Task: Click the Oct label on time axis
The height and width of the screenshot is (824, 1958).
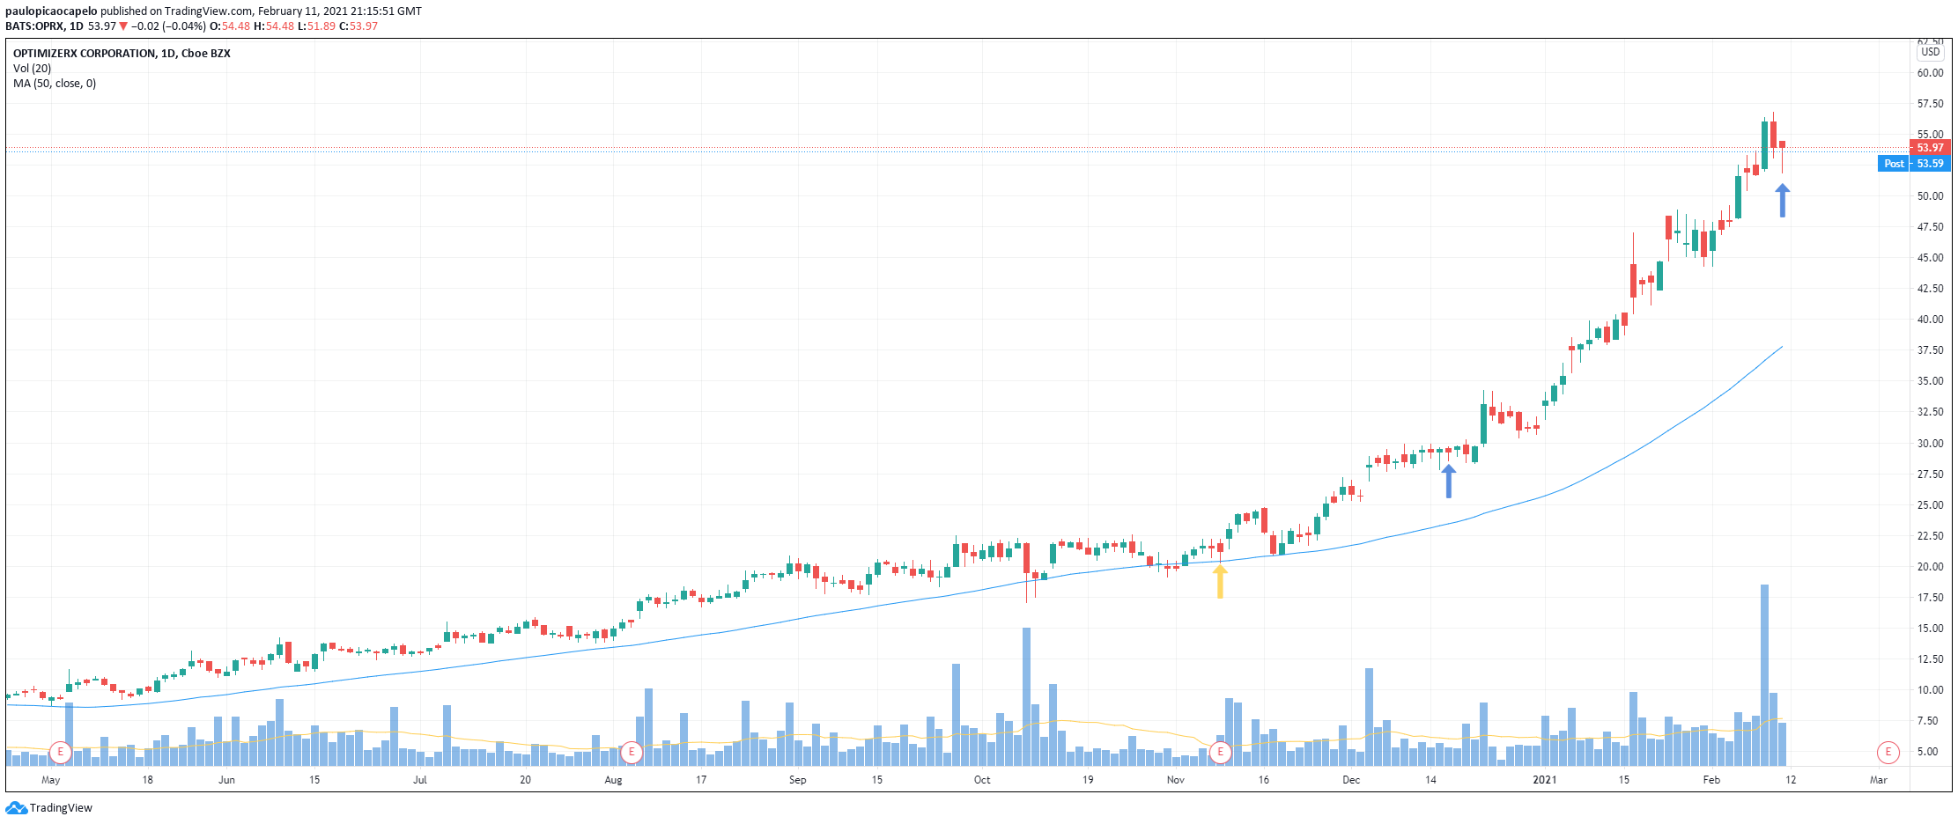Action: tap(982, 780)
